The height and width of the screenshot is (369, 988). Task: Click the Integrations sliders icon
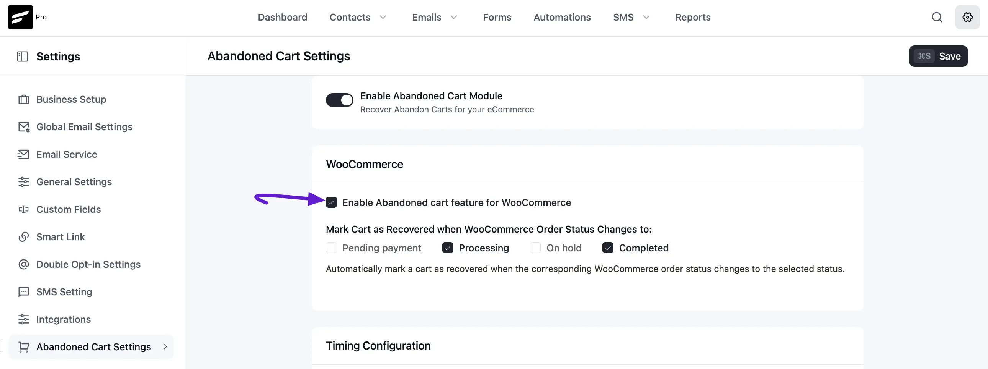24,320
